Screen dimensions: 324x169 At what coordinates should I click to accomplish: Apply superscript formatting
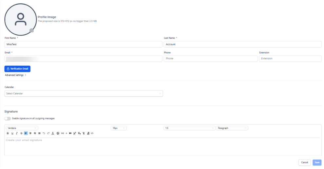tap(75, 133)
